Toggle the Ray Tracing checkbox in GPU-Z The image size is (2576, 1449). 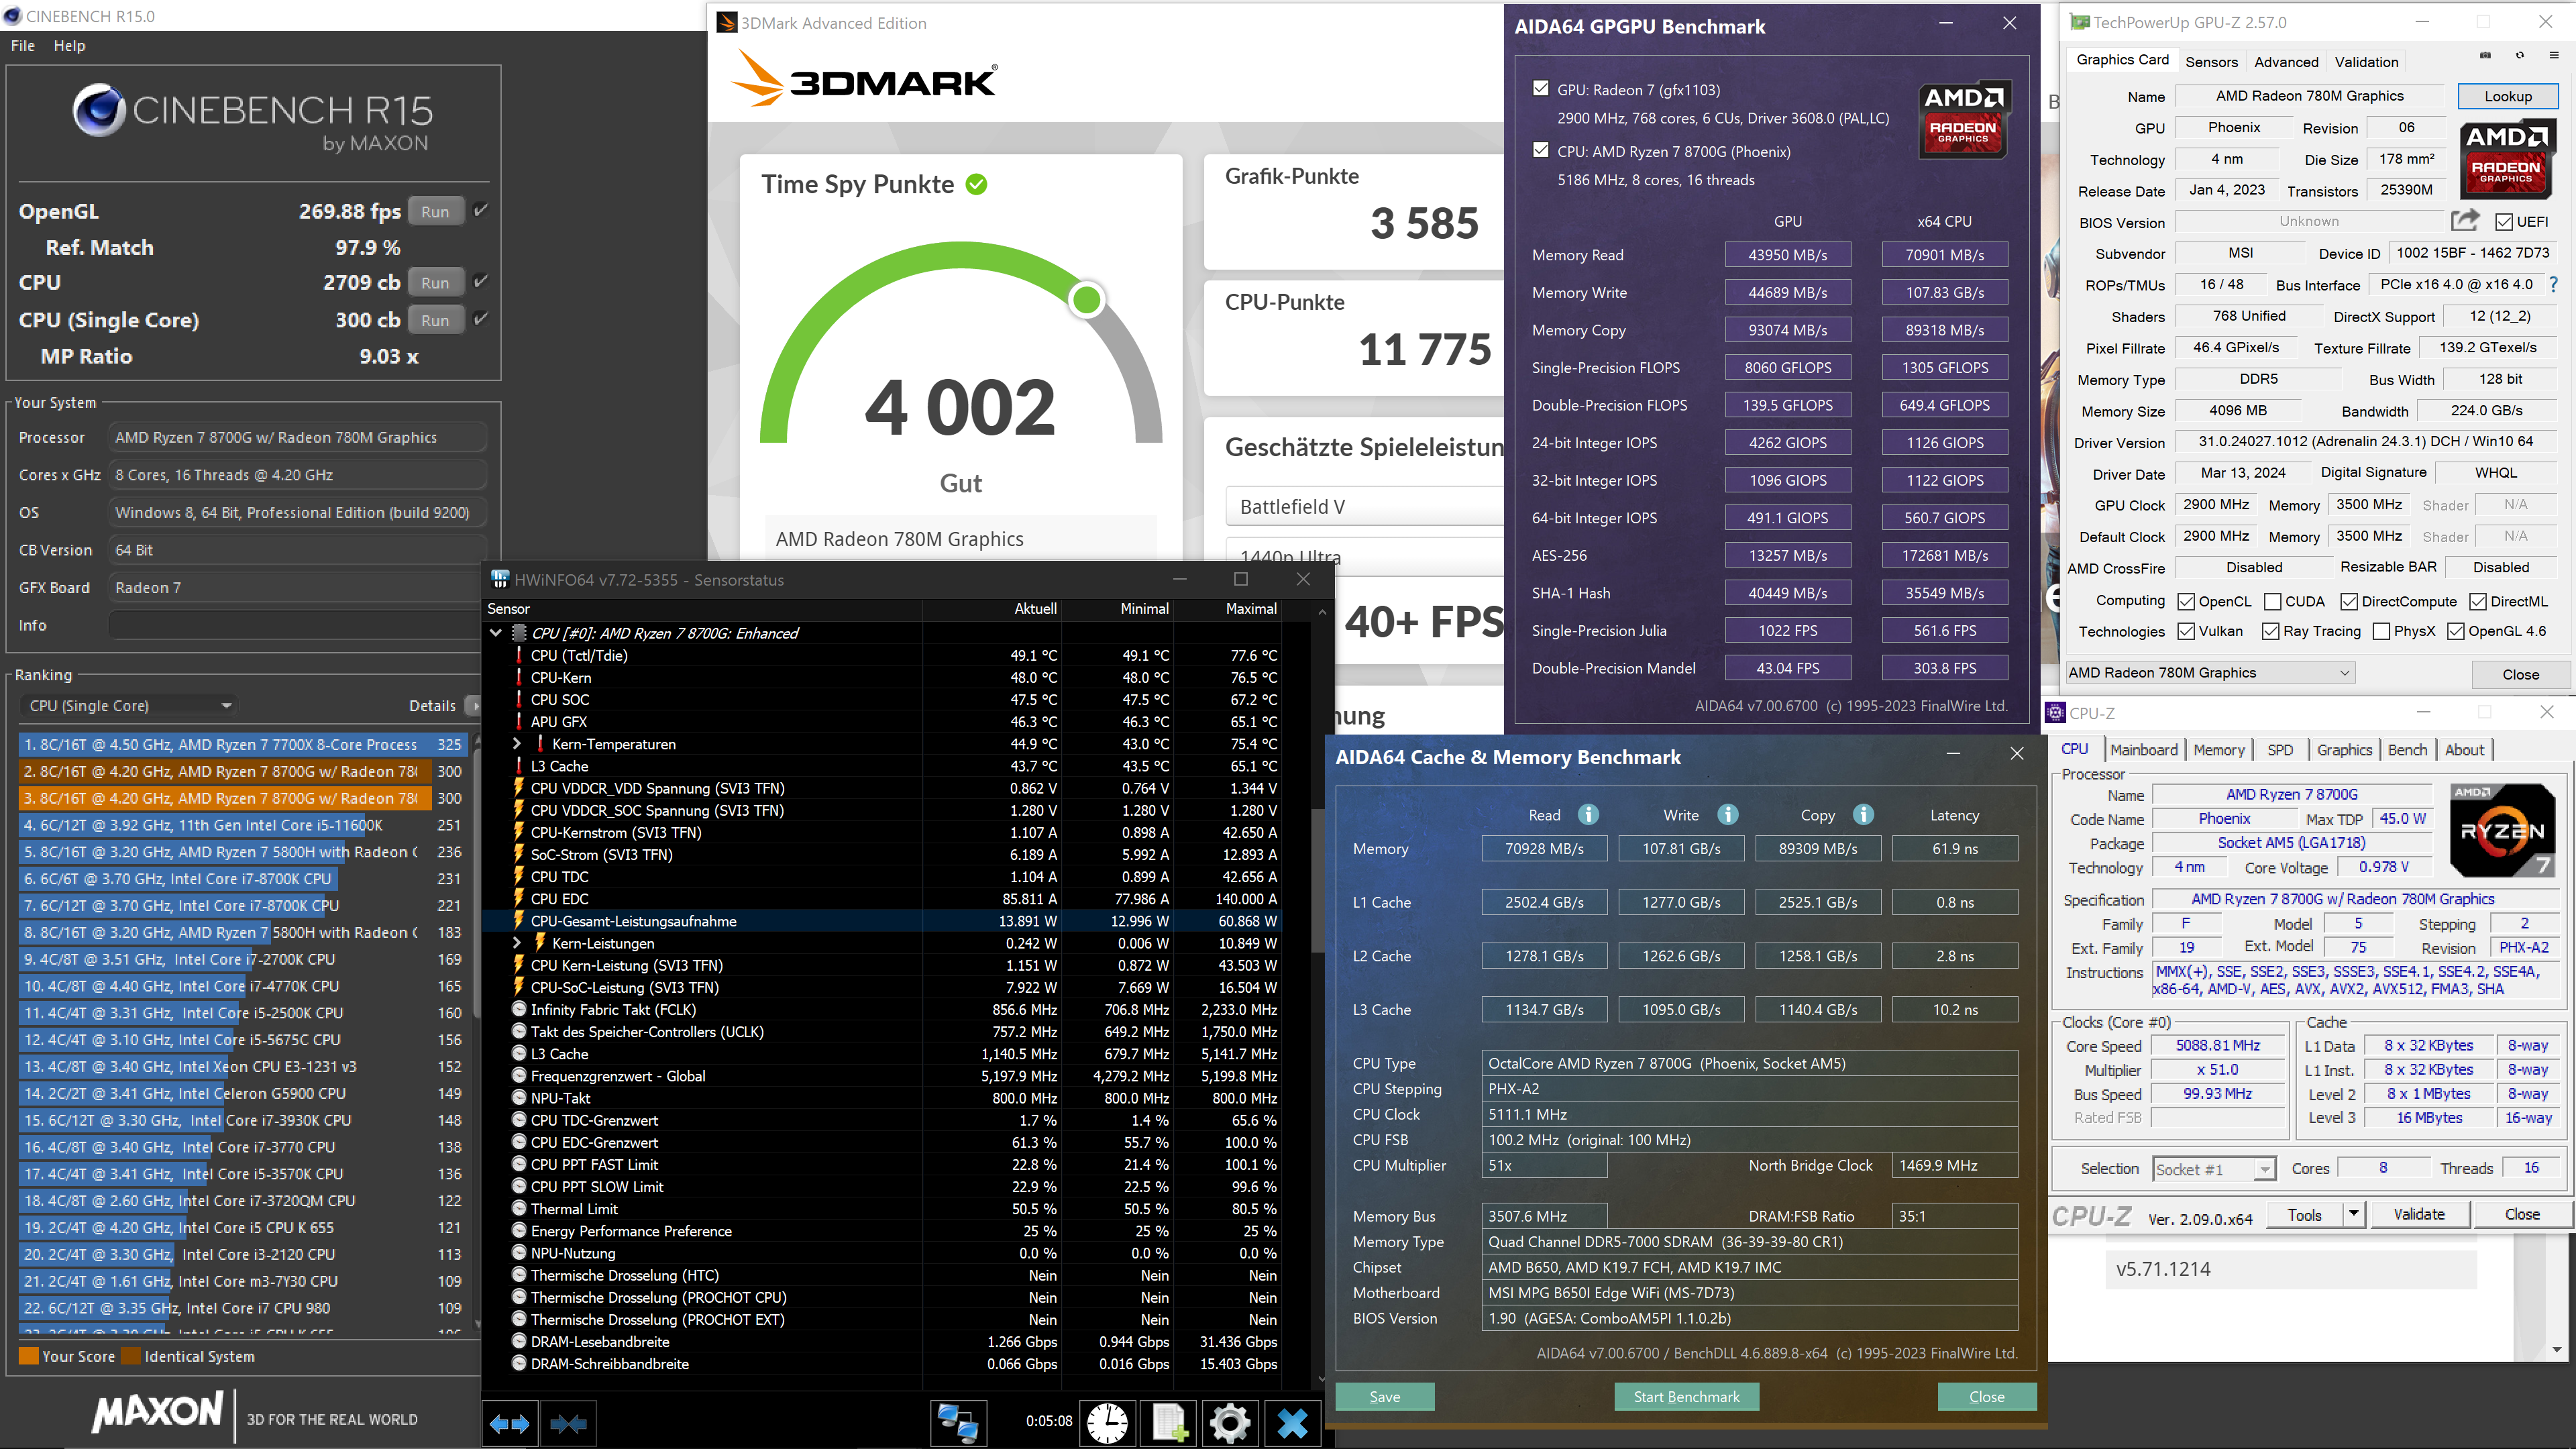[2270, 631]
